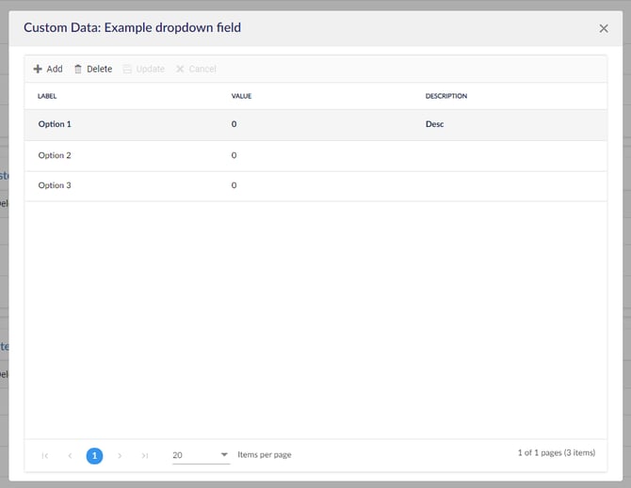
Task: Go to the next page arrow
Action: [x=120, y=455]
